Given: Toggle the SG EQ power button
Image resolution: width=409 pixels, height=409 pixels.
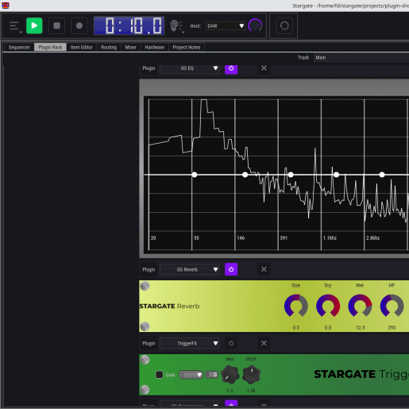Looking at the screenshot, I should pyautogui.click(x=231, y=68).
